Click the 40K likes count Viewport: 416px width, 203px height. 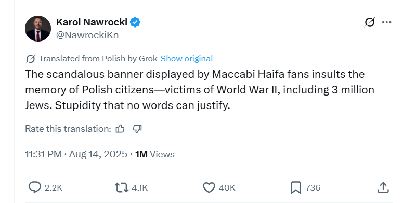227,188
